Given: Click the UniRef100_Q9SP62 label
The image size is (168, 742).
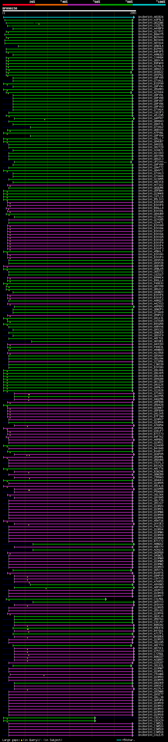Looking at the screenshot, I should click(150, 75).
